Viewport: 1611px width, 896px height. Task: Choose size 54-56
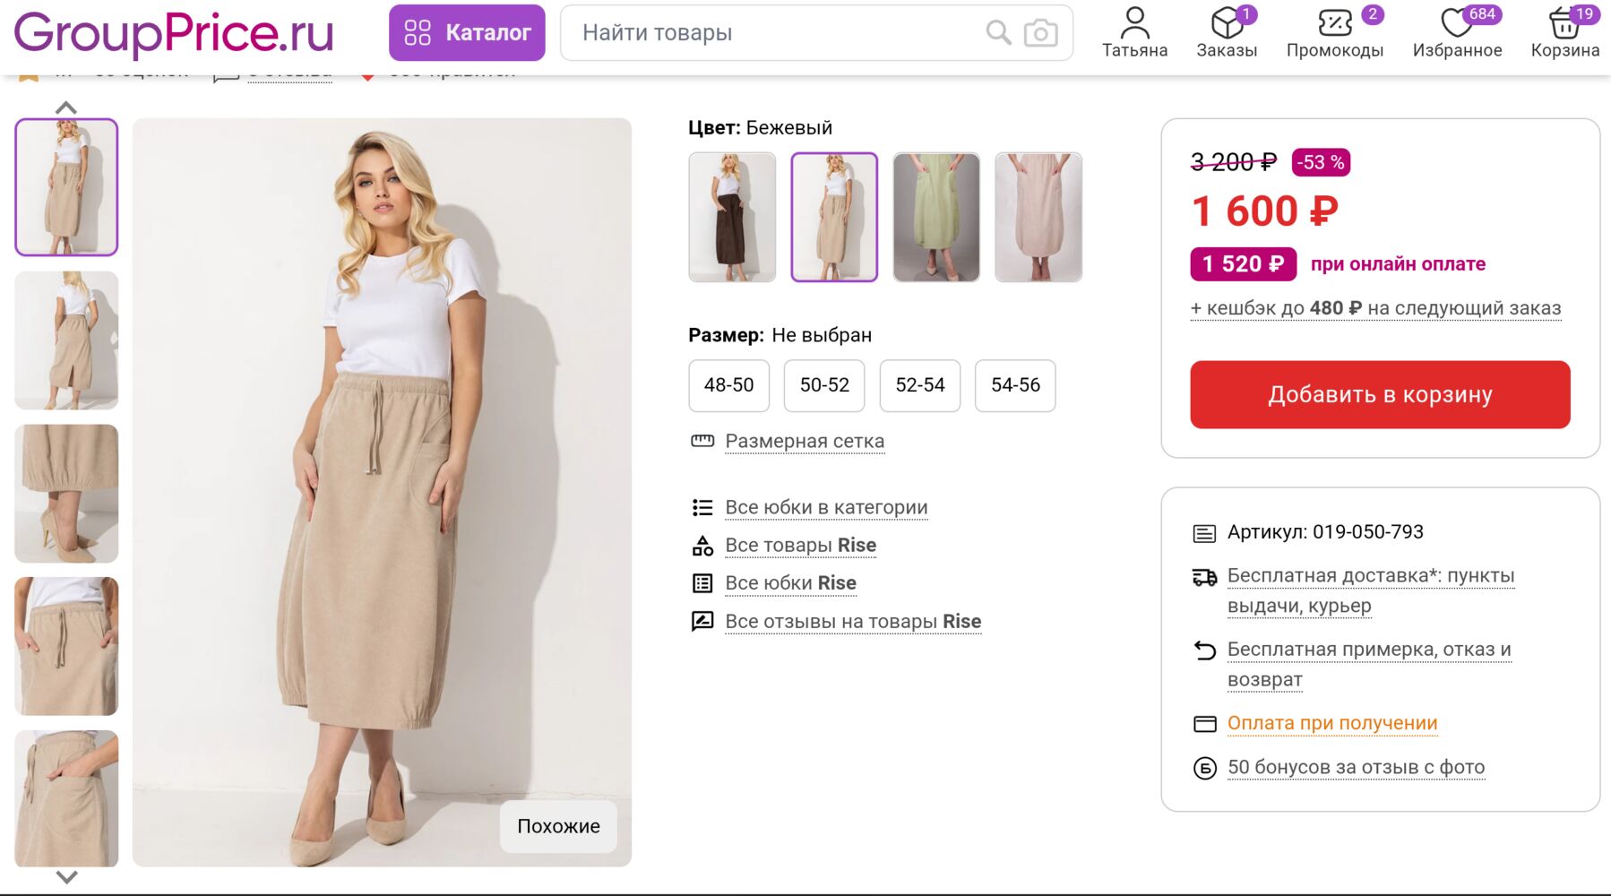[1015, 385]
